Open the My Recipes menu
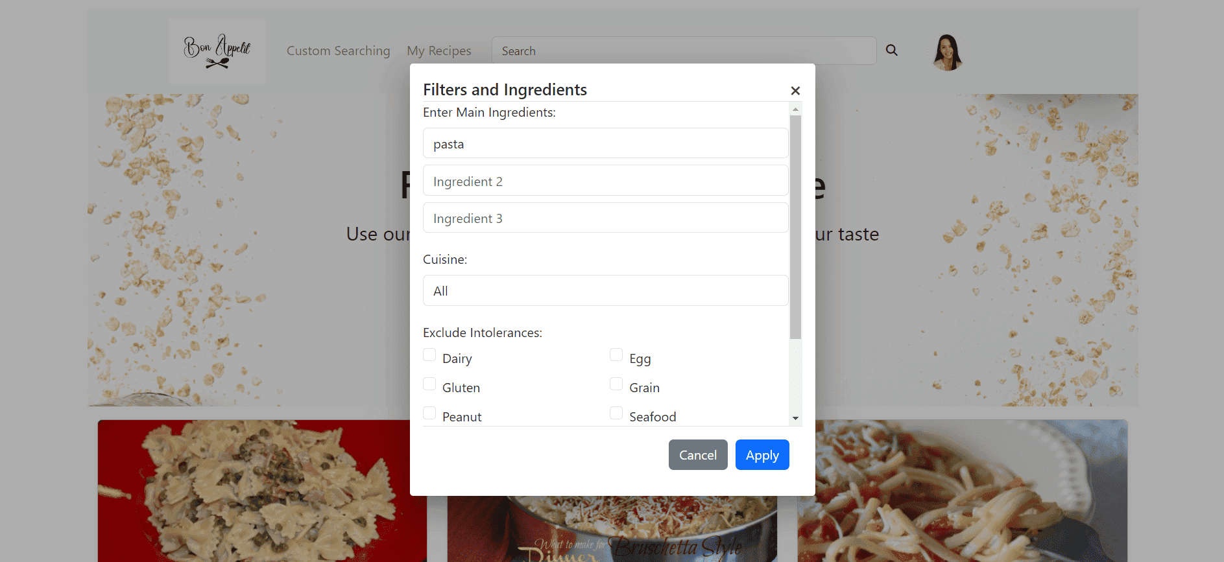Screen dimensions: 1224x562 pyautogui.click(x=438, y=51)
